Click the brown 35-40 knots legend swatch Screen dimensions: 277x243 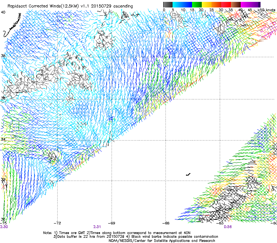click(236, 4)
